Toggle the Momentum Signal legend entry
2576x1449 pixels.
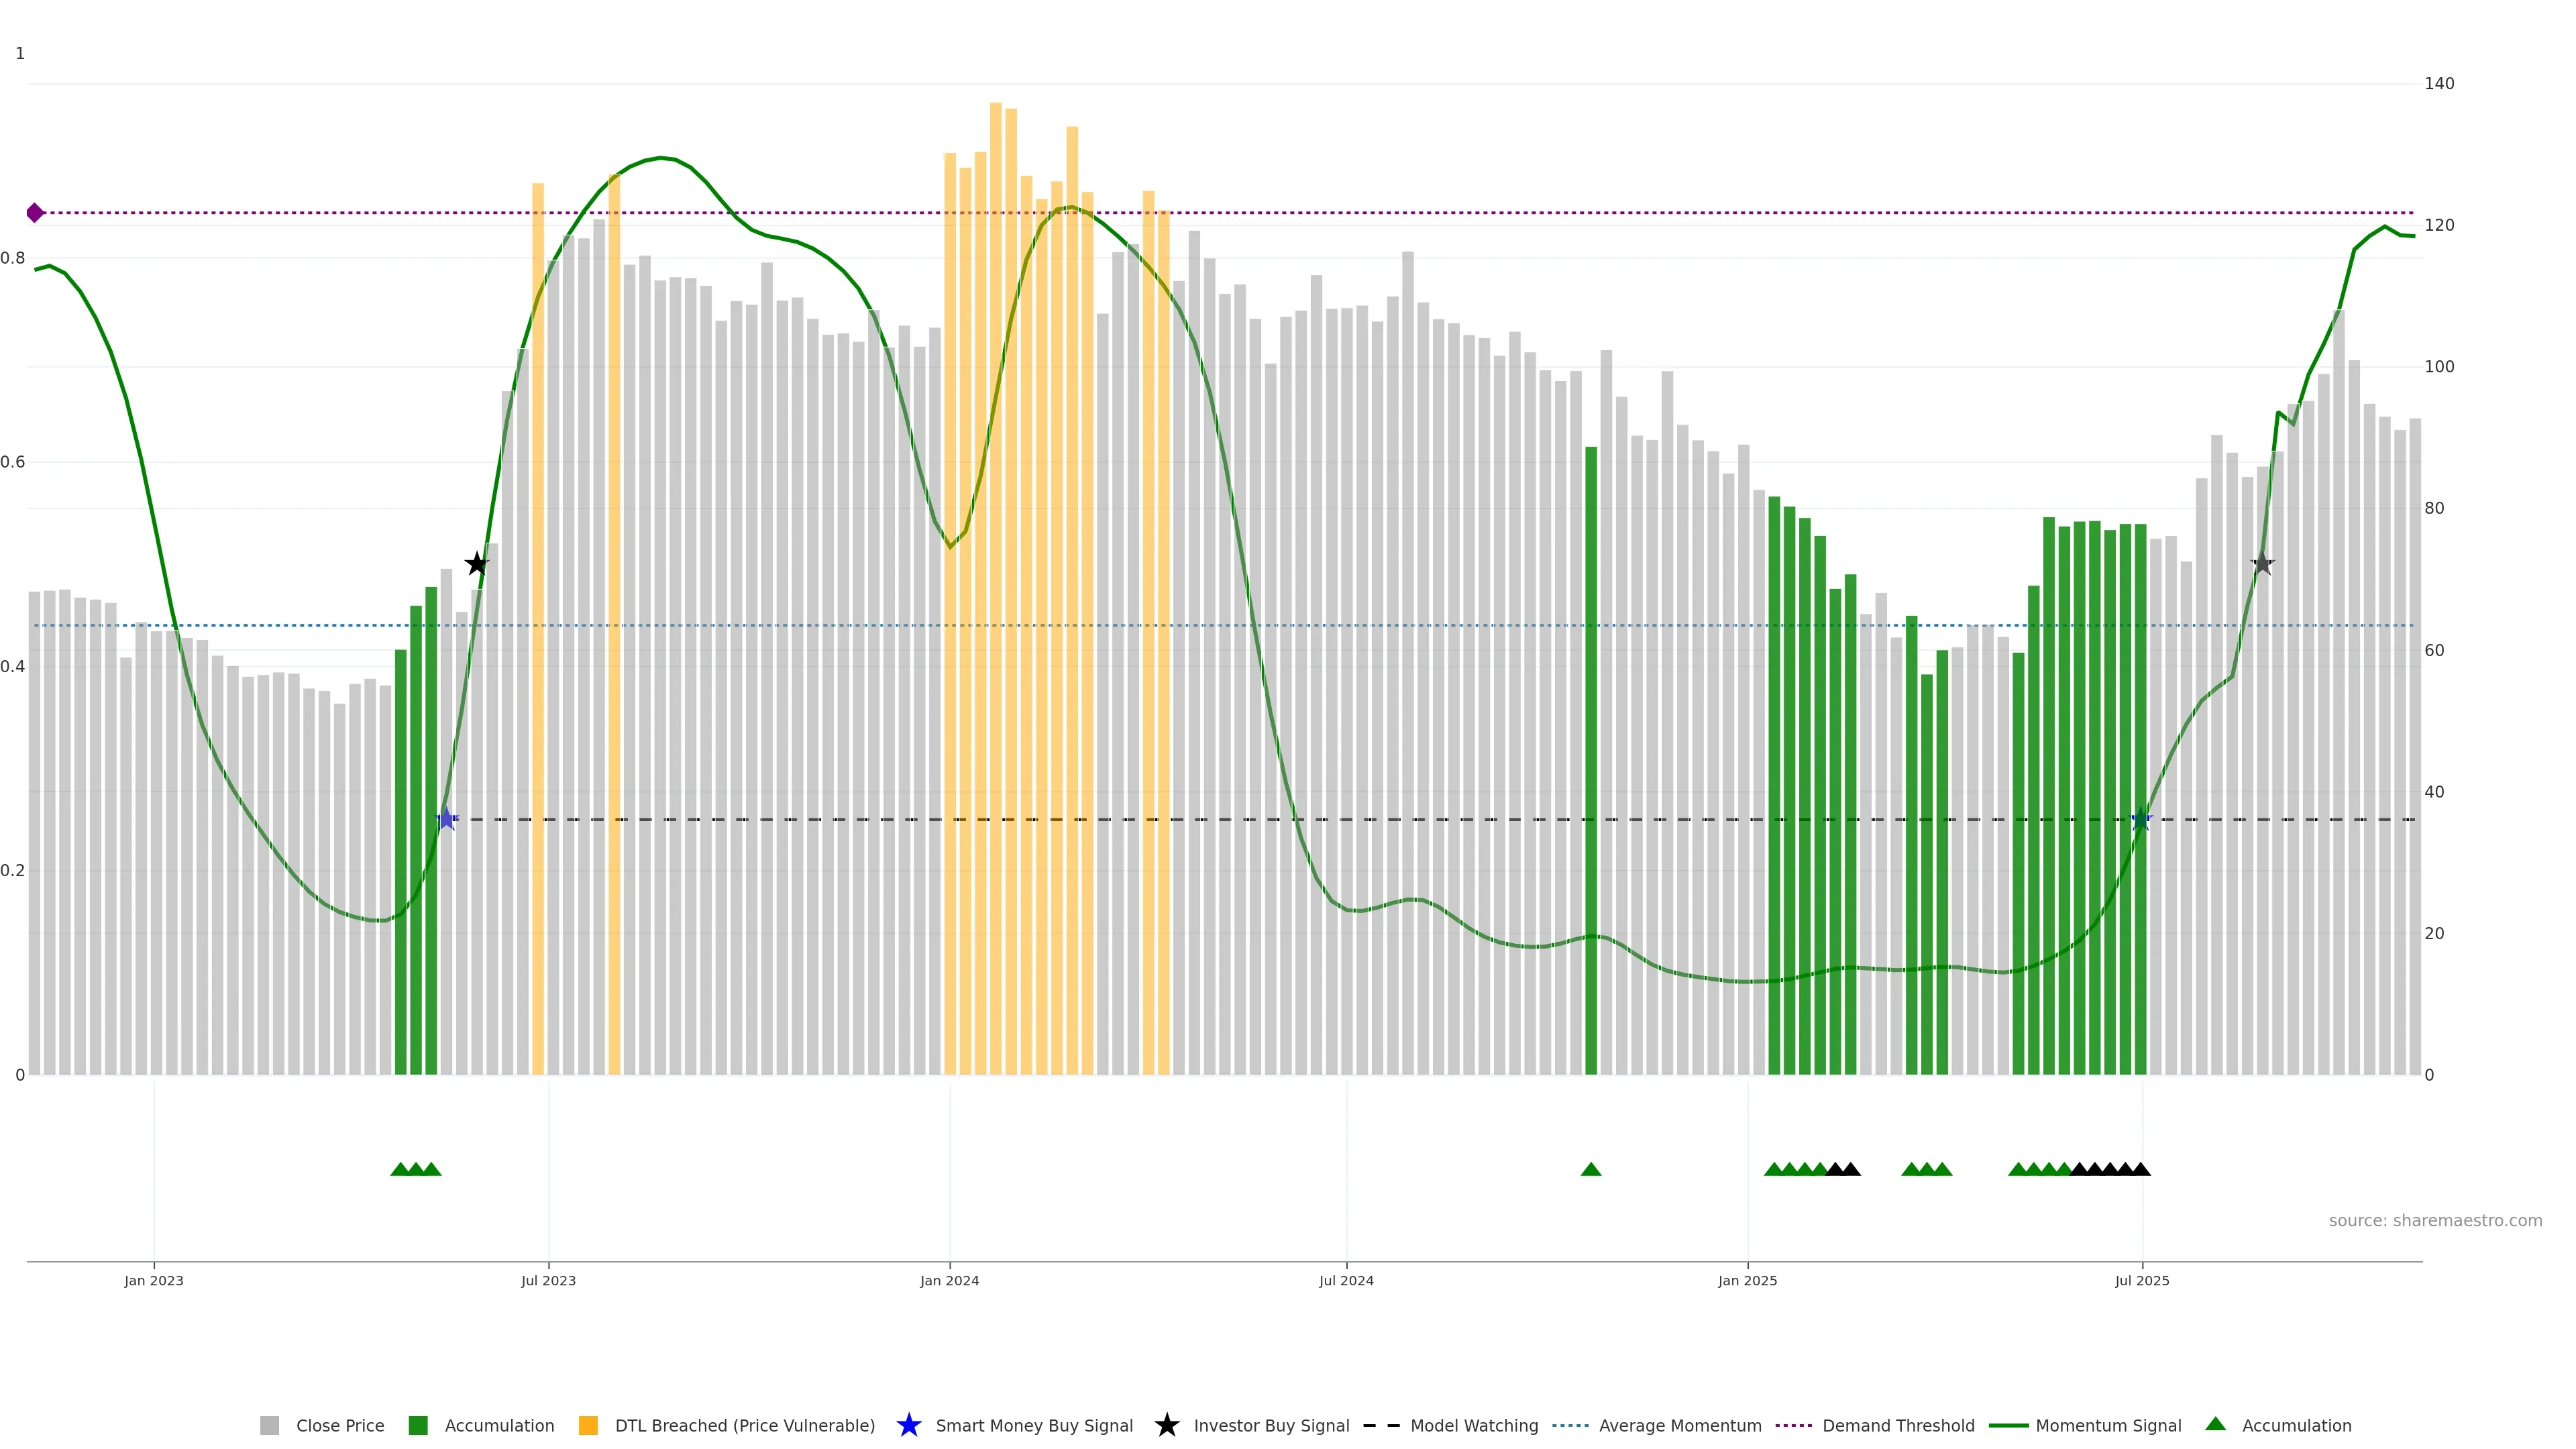[2108, 1426]
